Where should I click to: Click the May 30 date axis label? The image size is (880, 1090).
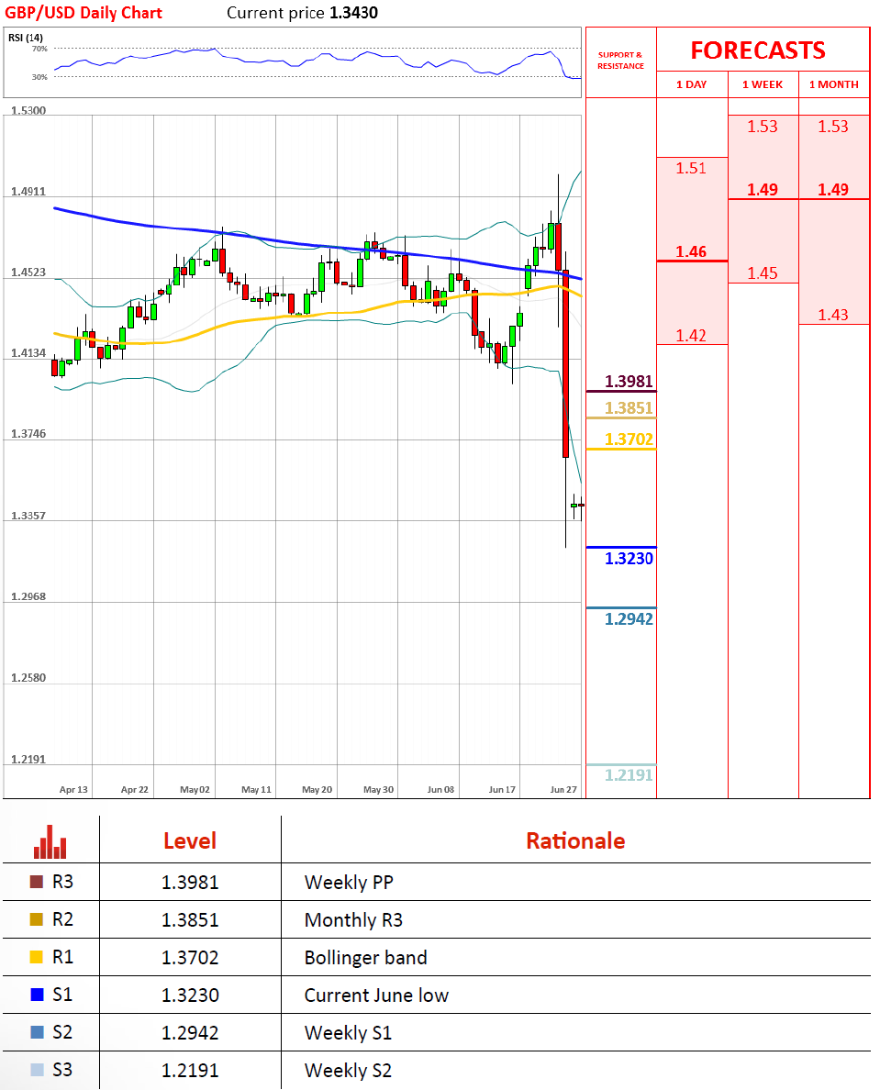(378, 789)
